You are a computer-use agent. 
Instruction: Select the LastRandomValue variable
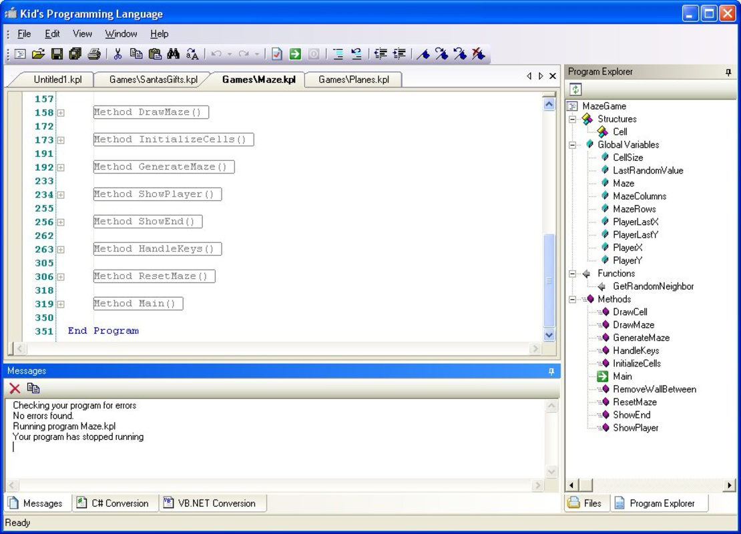(648, 171)
